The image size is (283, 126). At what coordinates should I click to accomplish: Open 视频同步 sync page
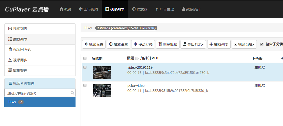[40, 60]
